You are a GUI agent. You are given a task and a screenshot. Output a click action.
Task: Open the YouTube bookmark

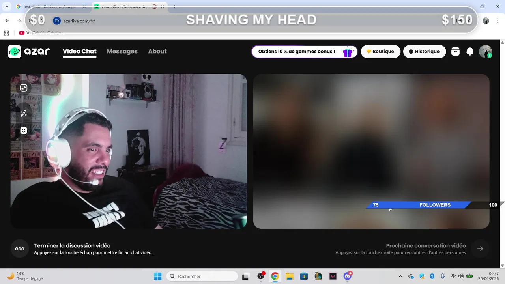click(41, 33)
